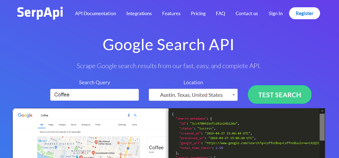Expand the Location dropdown showing Austin, Texas
This screenshot has width=339, height=158.
pos(193,95)
